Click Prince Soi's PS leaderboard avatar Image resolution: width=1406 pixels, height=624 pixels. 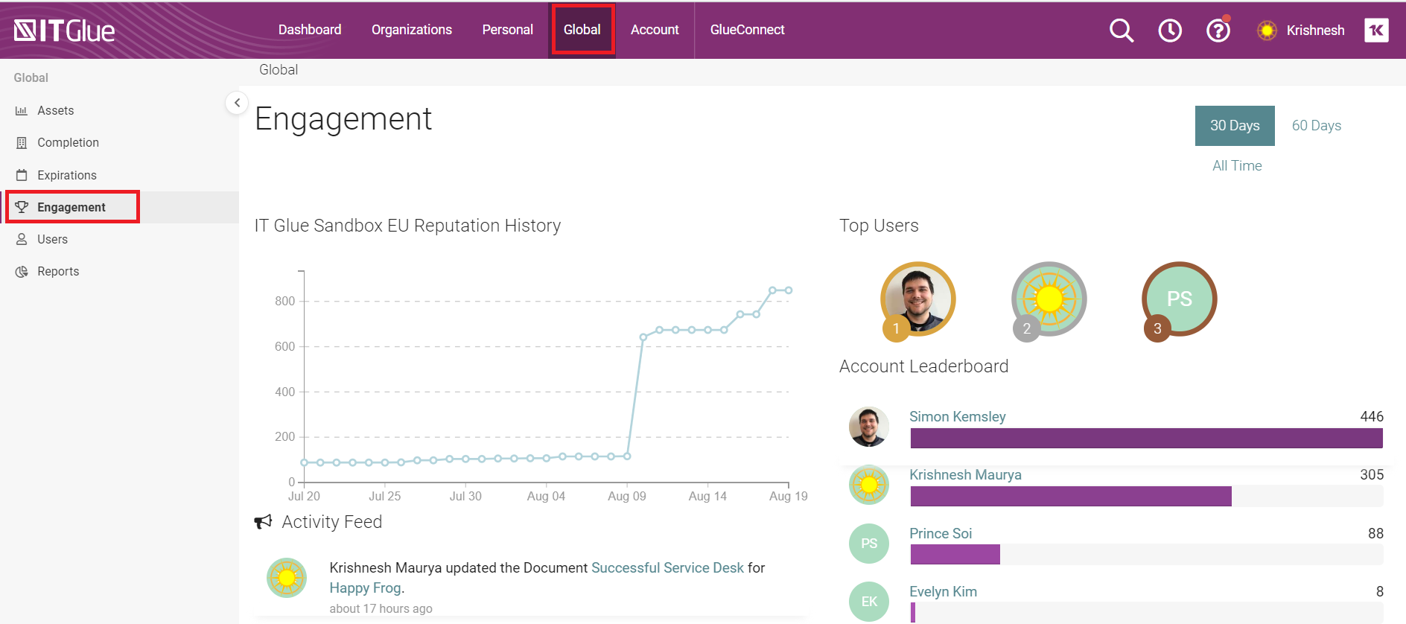click(869, 544)
